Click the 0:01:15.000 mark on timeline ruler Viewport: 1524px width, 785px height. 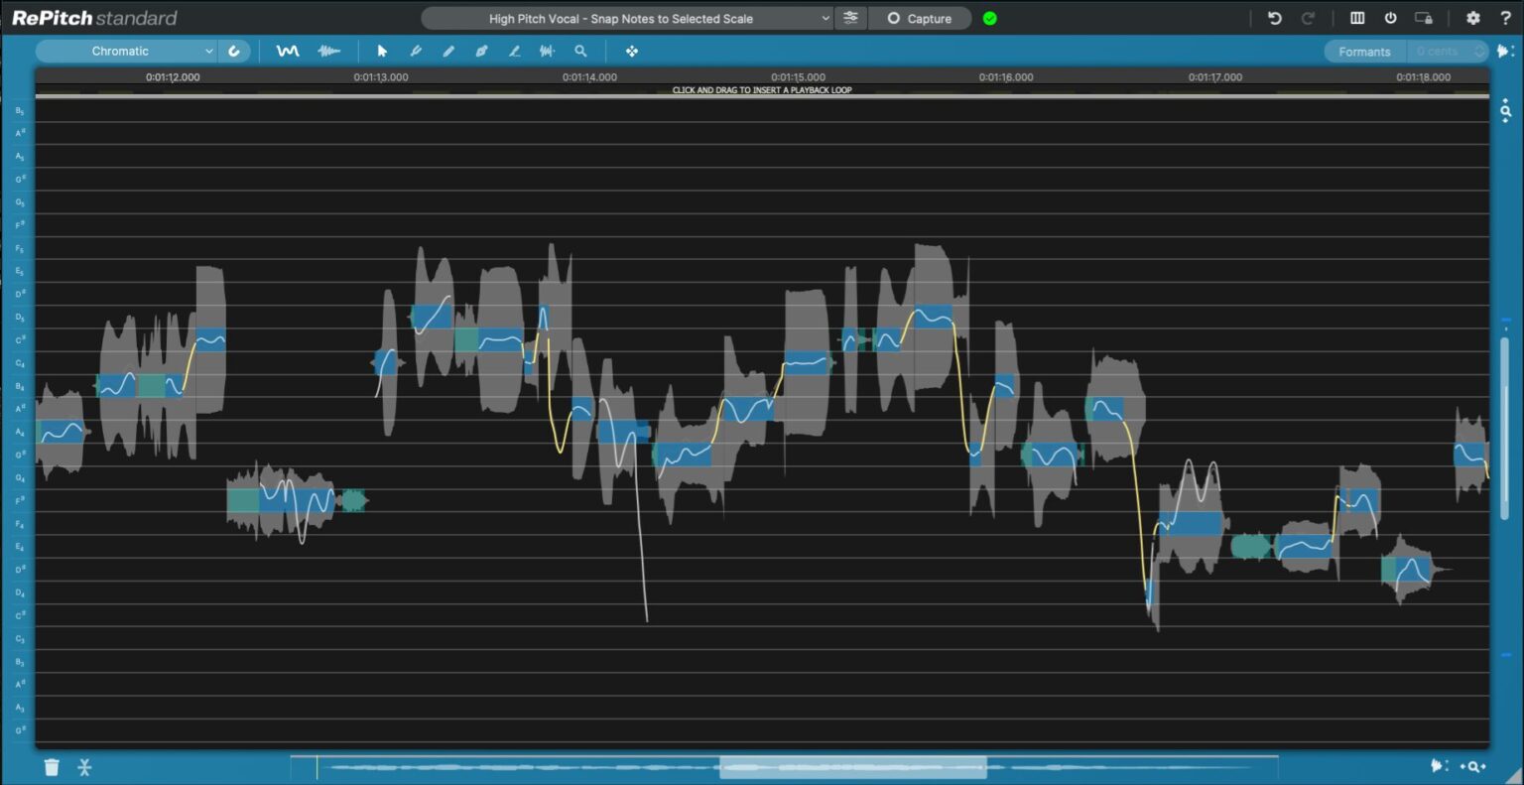(x=798, y=76)
